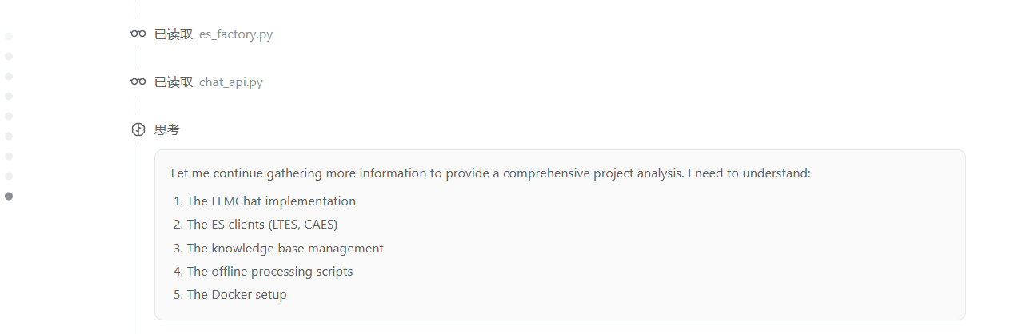Open the chat_api.py file reference
Screen dimensions: 1018x334
(x=231, y=82)
